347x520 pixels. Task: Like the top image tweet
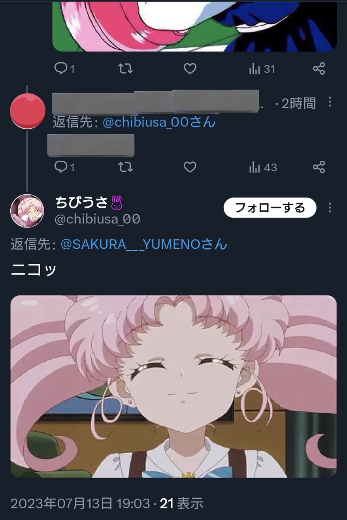pyautogui.click(x=190, y=69)
